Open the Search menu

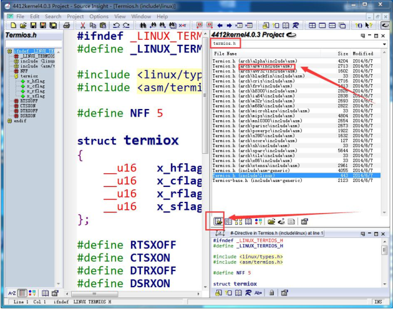coord(53,17)
